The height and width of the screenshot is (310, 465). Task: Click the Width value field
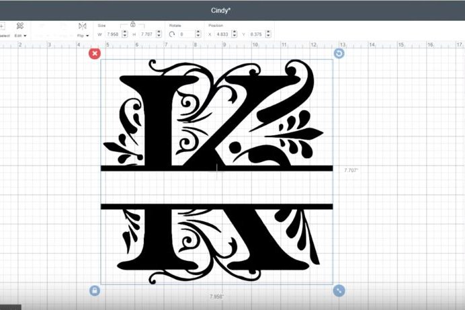click(x=113, y=34)
